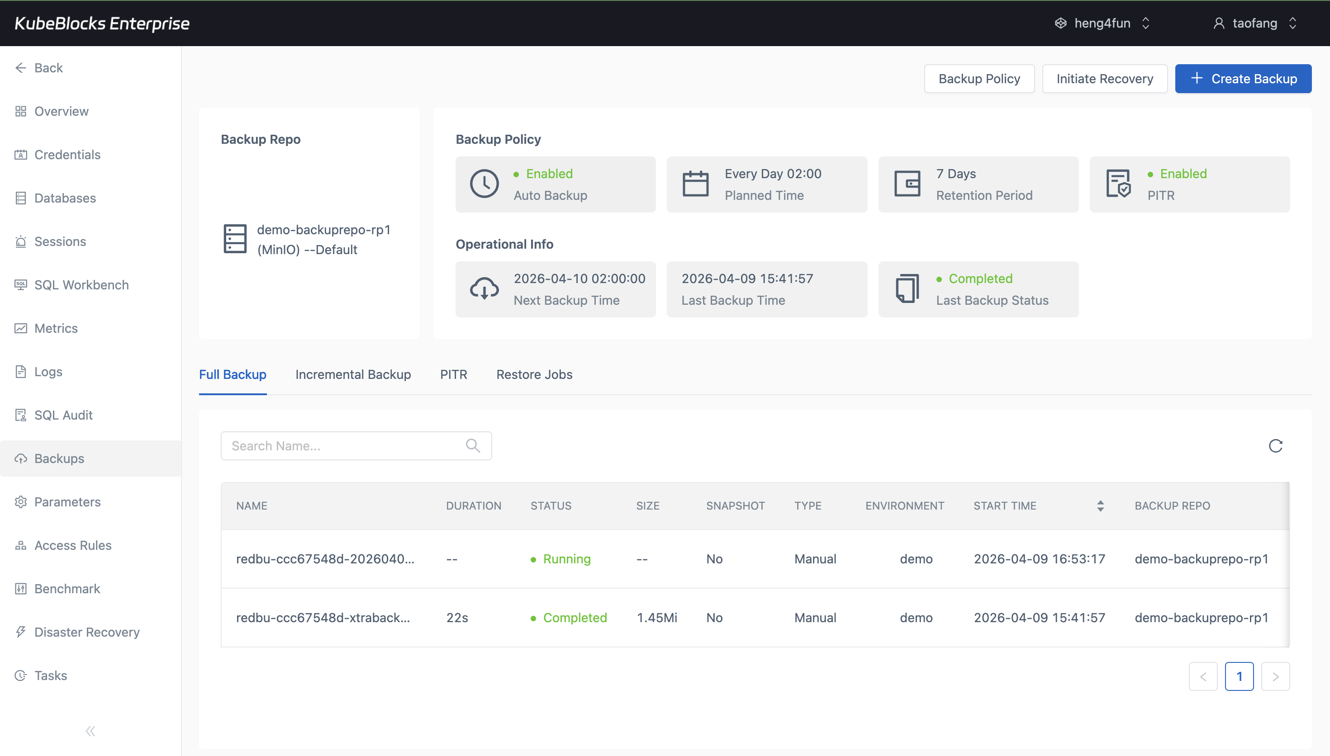Open the SQL Audit panel icon

pyautogui.click(x=21, y=415)
